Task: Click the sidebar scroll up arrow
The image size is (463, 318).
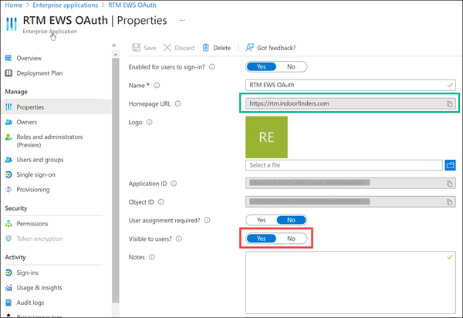Action: [116, 54]
